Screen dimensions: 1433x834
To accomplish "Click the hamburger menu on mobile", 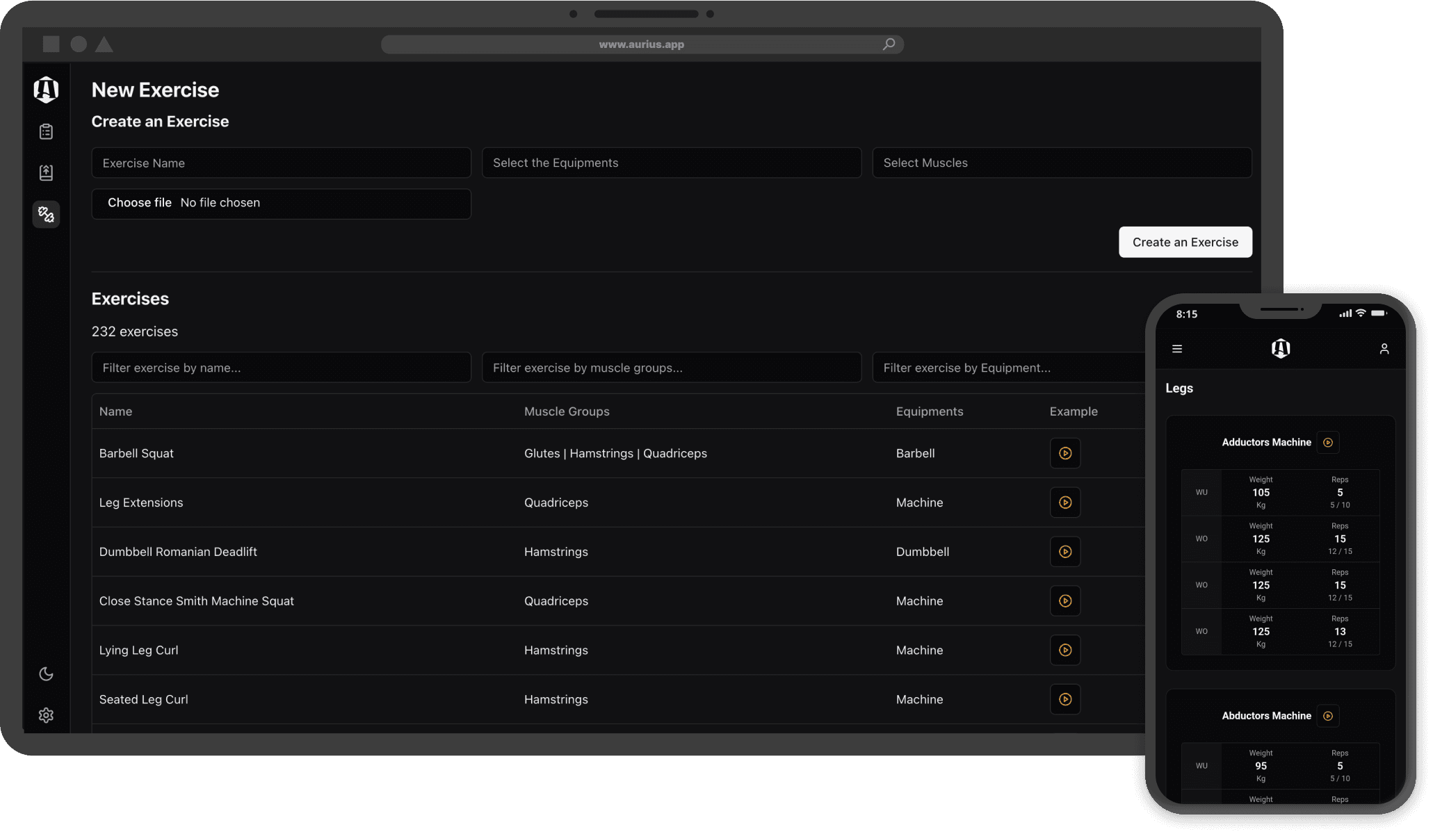I will (1178, 347).
